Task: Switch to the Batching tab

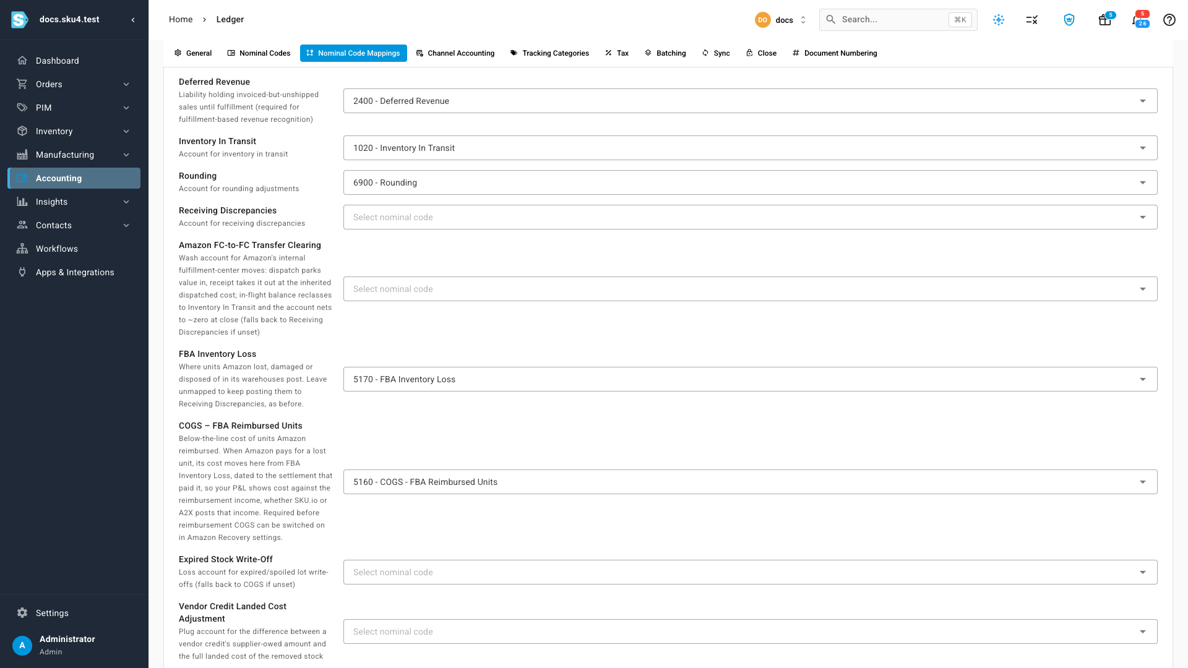Action: tap(665, 53)
